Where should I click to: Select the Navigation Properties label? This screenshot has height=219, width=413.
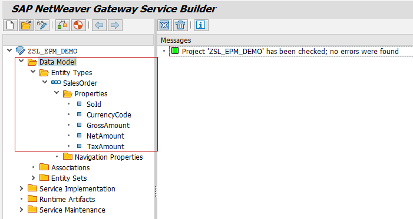109,157
